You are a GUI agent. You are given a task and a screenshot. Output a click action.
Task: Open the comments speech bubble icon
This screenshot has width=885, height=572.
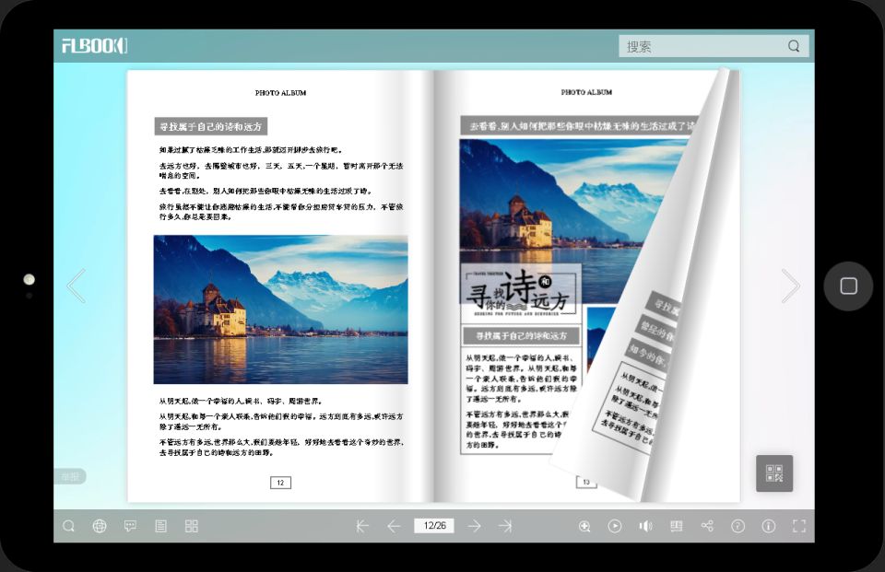pyautogui.click(x=130, y=526)
